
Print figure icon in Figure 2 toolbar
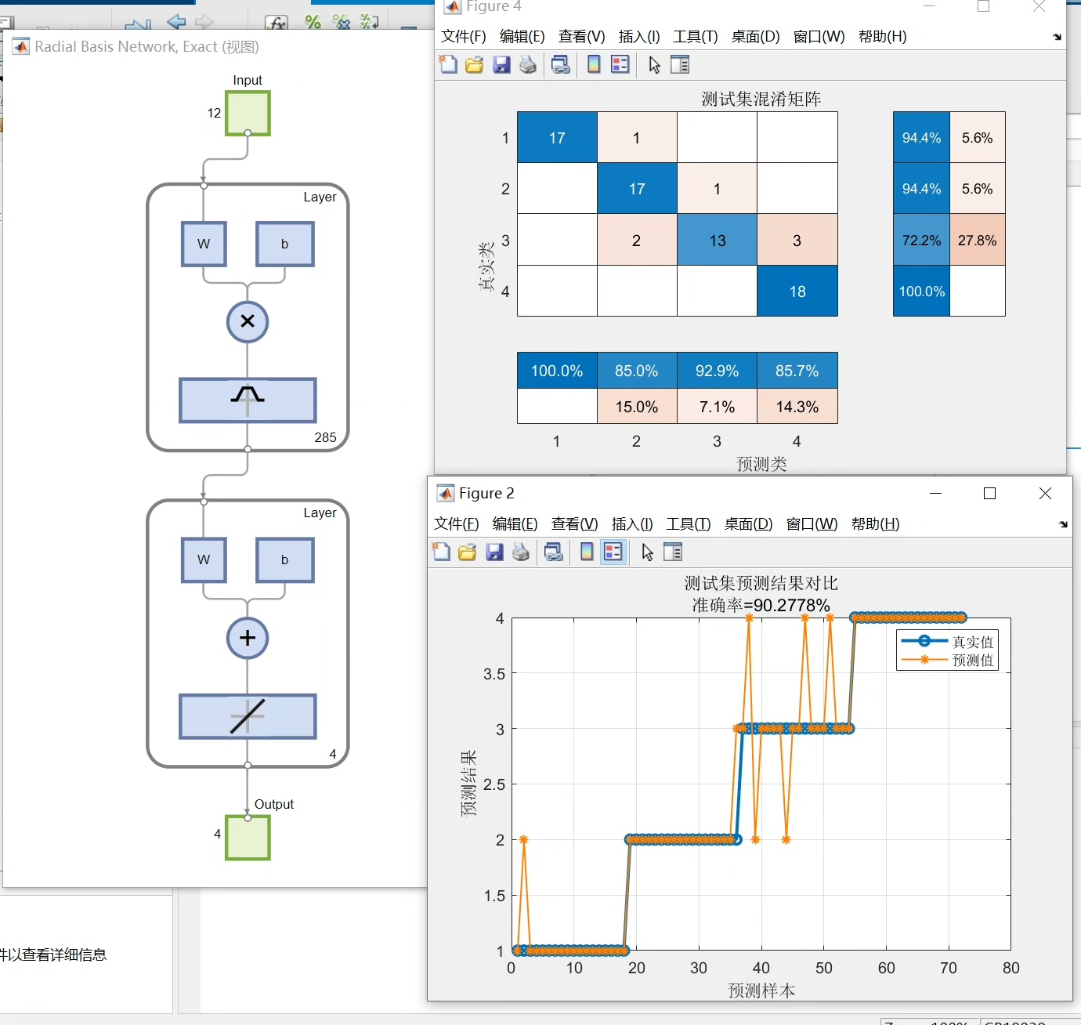pos(521,552)
